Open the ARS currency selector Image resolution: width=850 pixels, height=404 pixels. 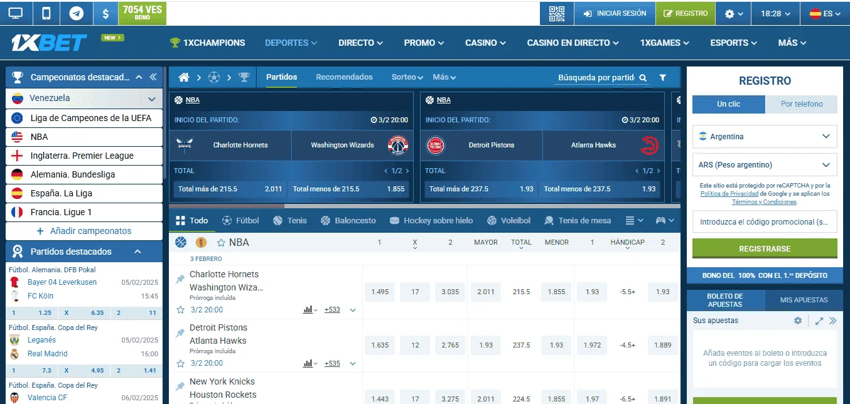(x=765, y=165)
